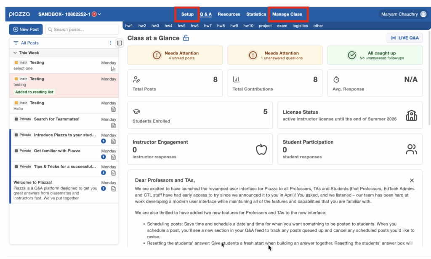This screenshot has width=431, height=259.
Task: Click the poll chart icon on first Testing post
Action: (113, 69)
